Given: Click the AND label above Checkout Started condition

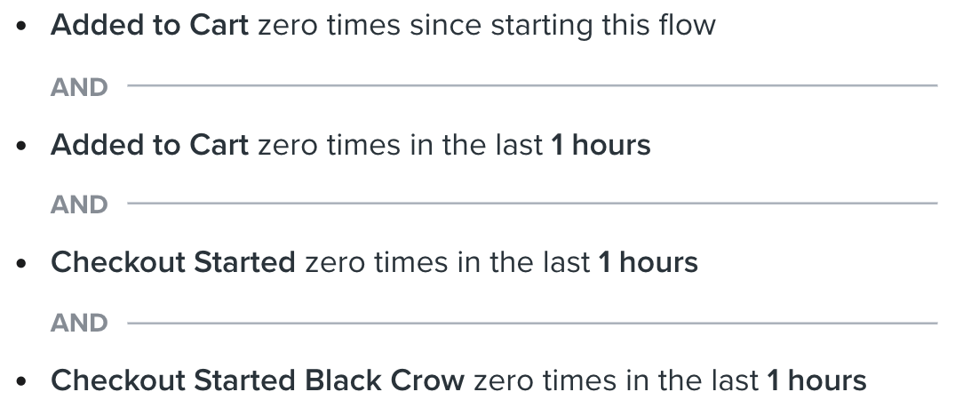Looking at the screenshot, I should click(79, 204).
